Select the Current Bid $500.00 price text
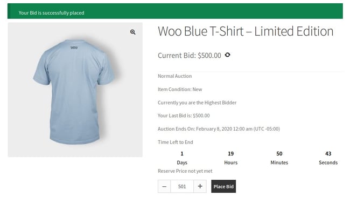The height and width of the screenshot is (197, 350). point(190,56)
